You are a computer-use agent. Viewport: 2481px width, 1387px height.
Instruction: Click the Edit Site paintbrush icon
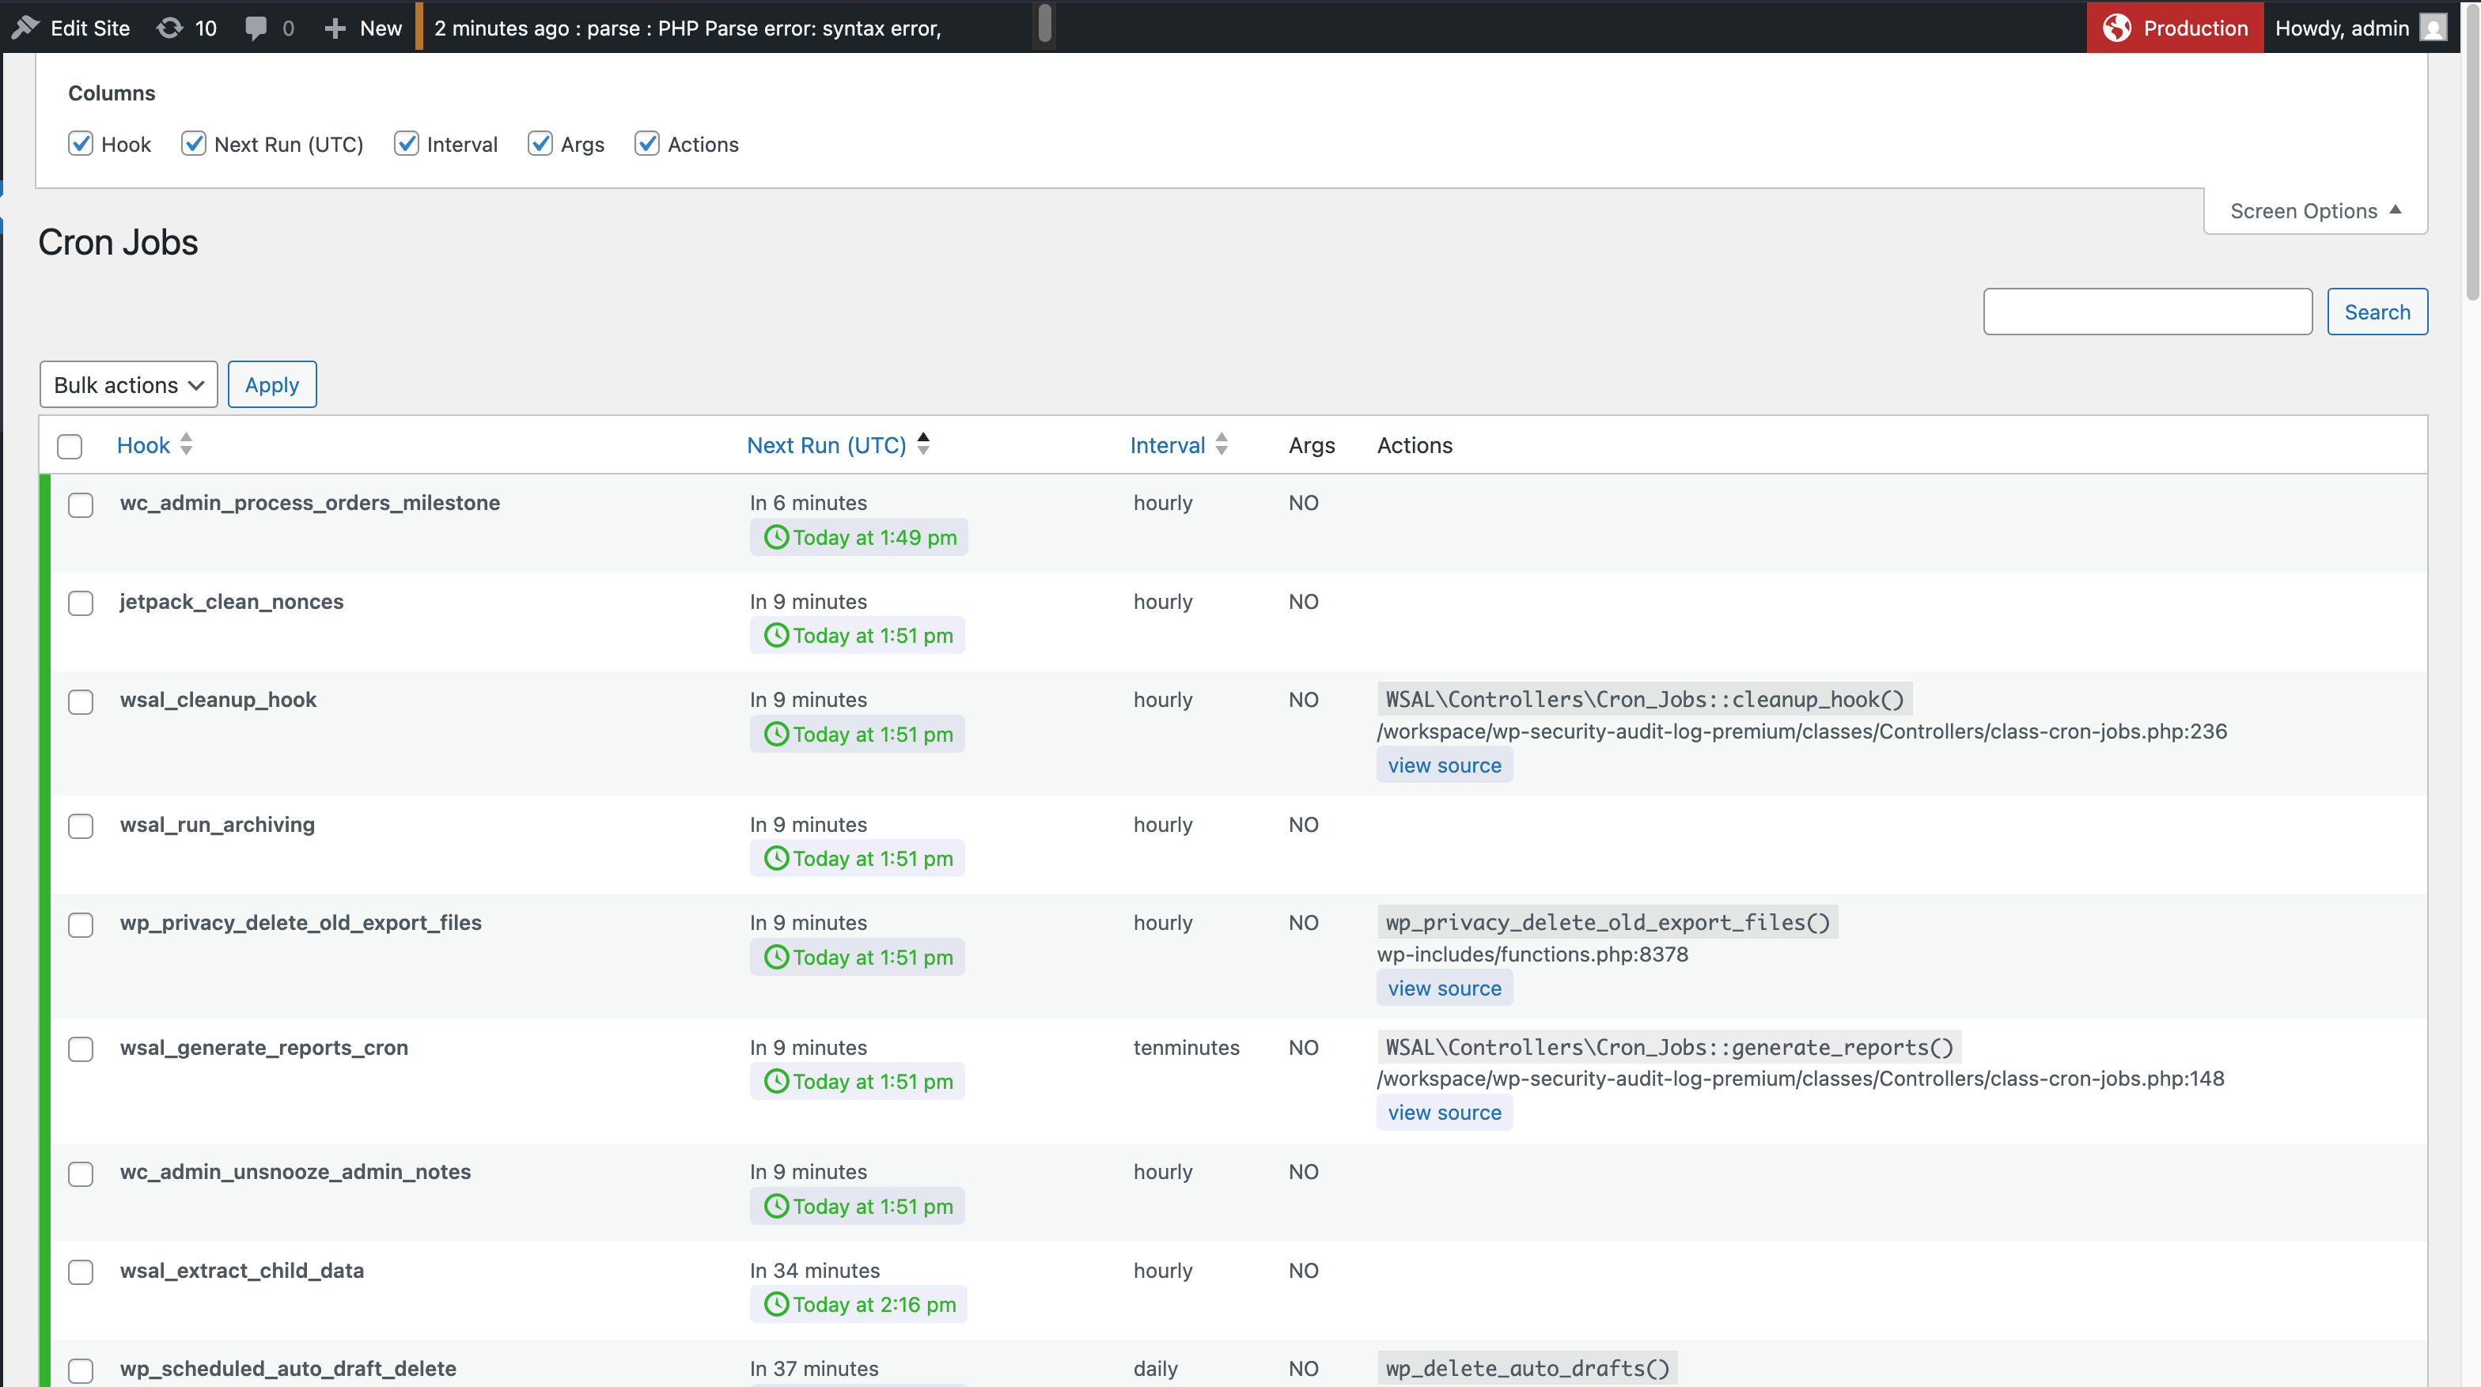tap(25, 28)
